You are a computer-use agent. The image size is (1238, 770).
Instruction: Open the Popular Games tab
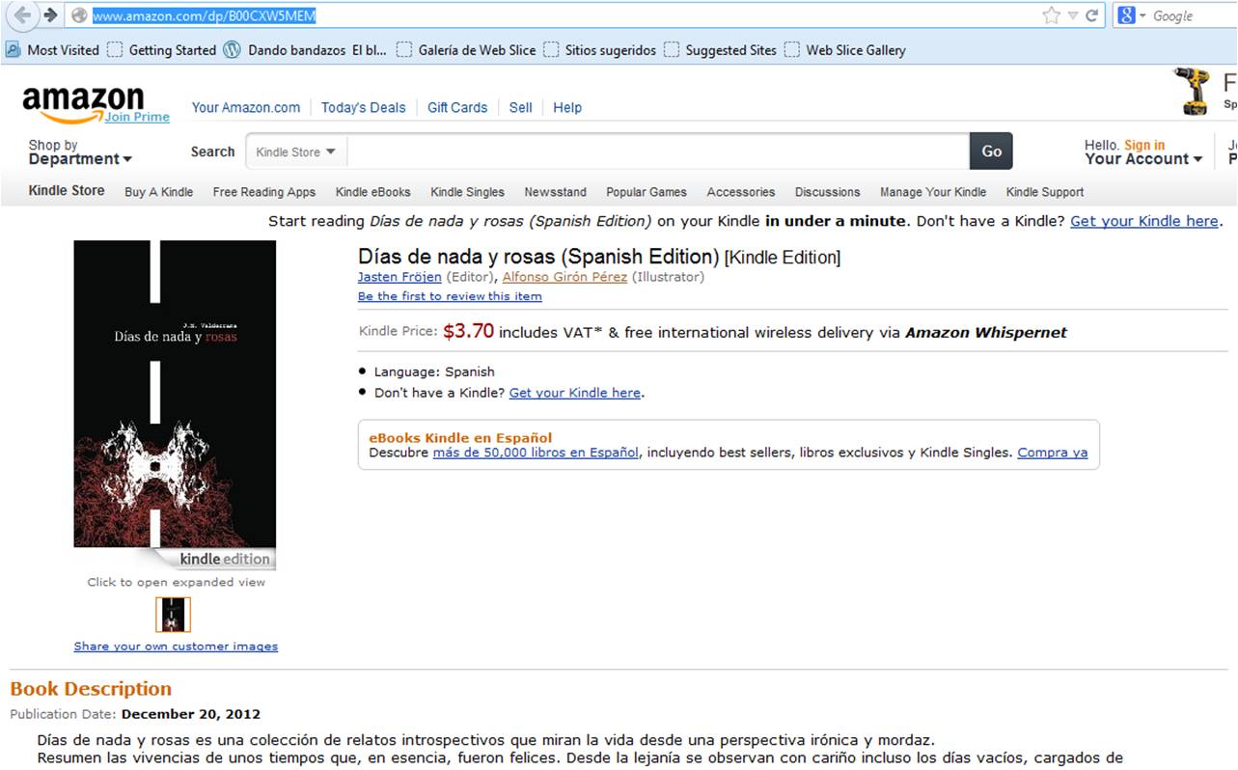(x=647, y=192)
